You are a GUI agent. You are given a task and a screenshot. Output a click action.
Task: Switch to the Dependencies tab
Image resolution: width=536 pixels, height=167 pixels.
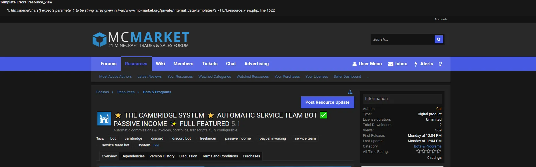click(x=133, y=156)
